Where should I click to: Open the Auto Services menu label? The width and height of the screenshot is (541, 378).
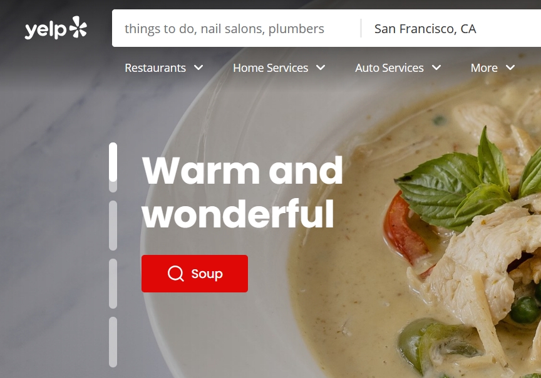pos(389,68)
